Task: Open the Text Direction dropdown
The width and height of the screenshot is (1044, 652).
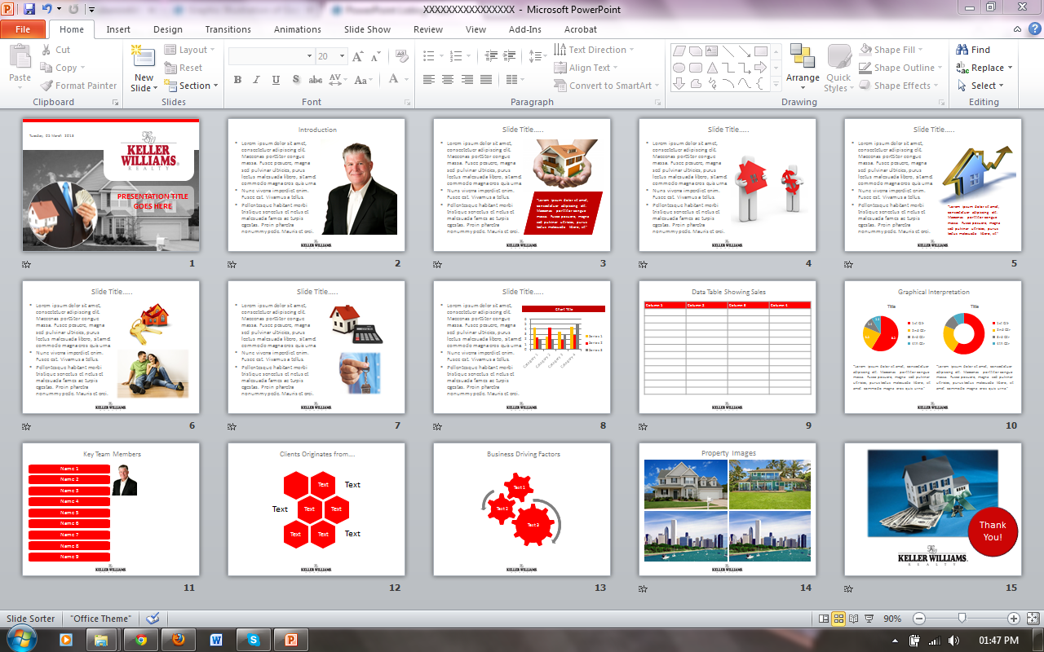Action: point(594,50)
